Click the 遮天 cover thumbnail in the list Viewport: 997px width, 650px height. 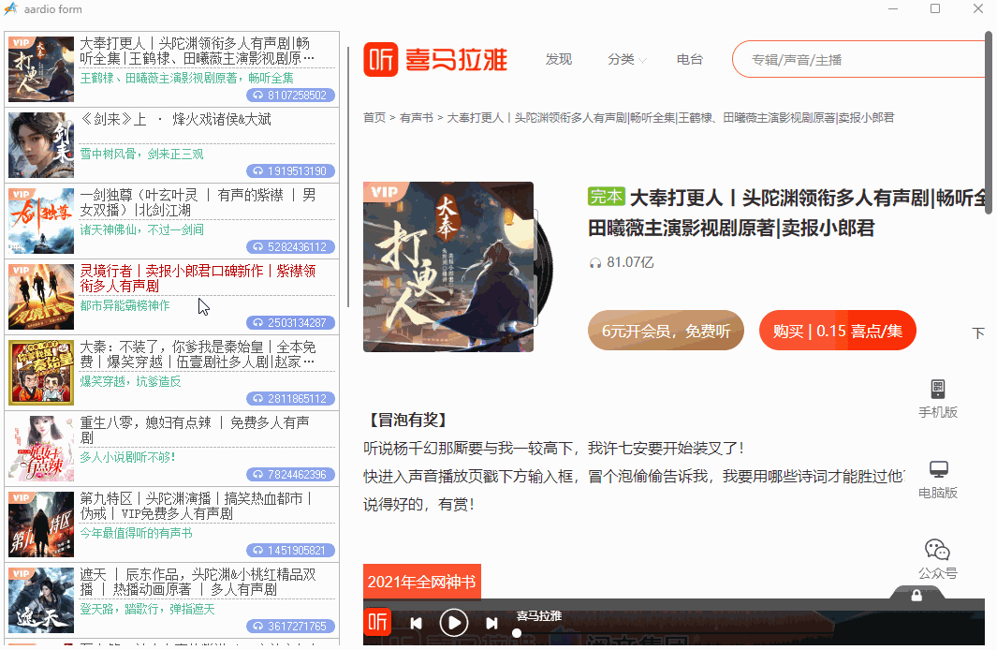tap(41, 600)
